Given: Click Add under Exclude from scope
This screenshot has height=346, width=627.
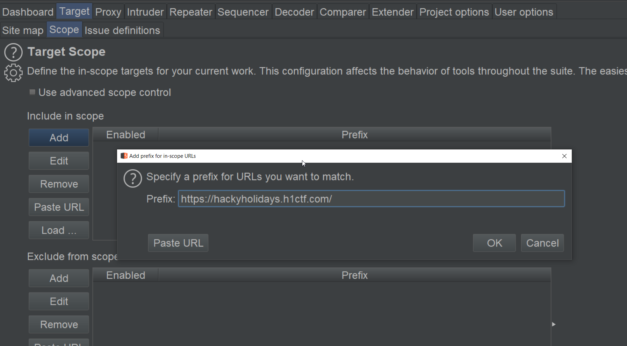Looking at the screenshot, I should [x=59, y=278].
